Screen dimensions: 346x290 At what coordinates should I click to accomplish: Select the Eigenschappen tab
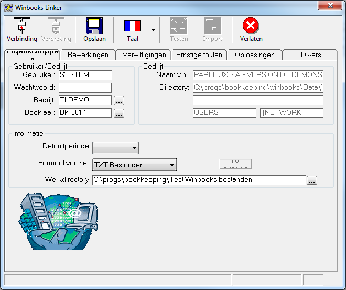(x=32, y=55)
